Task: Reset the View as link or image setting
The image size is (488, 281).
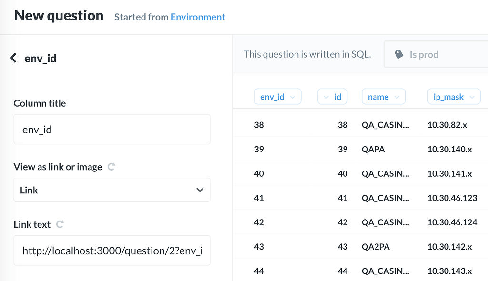Action: (x=112, y=167)
